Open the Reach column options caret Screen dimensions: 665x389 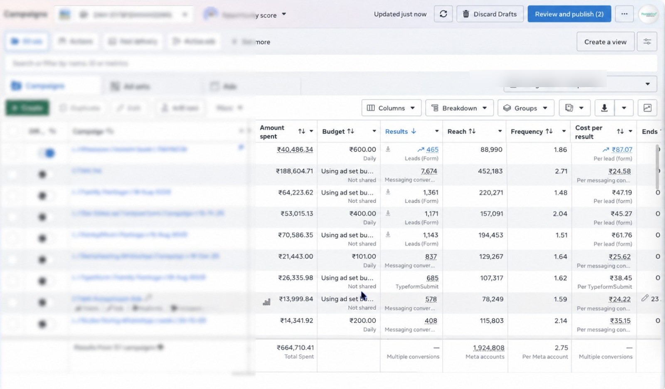[500, 132]
